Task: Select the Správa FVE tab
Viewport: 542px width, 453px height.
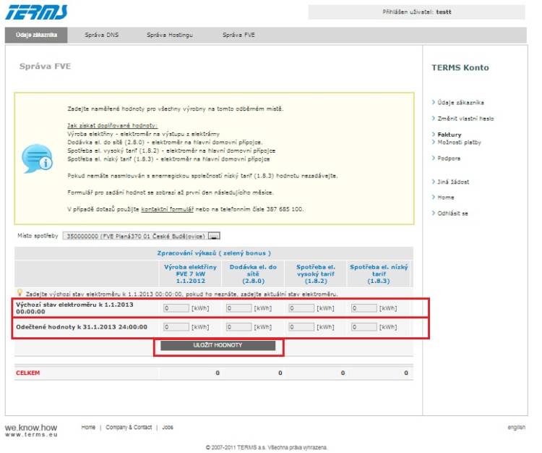Action: [238, 35]
